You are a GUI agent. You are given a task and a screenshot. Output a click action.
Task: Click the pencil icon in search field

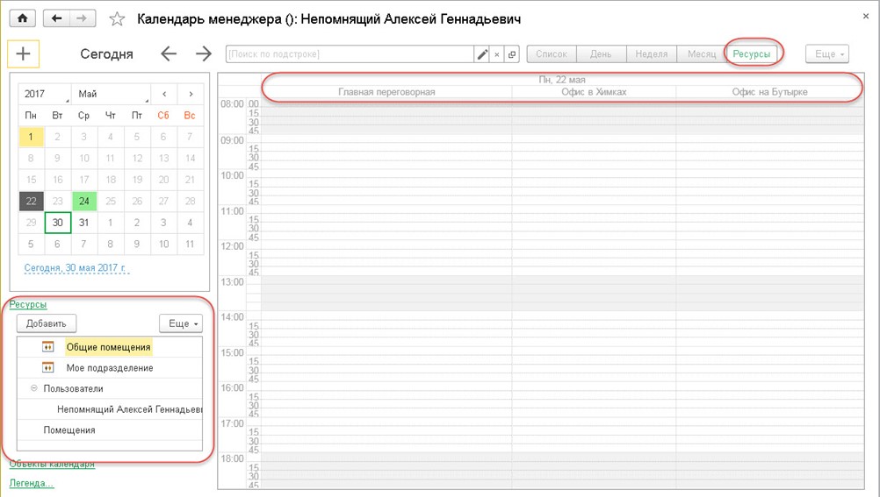pyautogui.click(x=481, y=54)
